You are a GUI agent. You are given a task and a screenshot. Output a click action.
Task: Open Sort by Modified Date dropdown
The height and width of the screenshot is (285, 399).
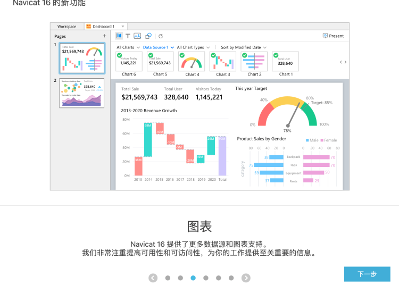(244, 47)
